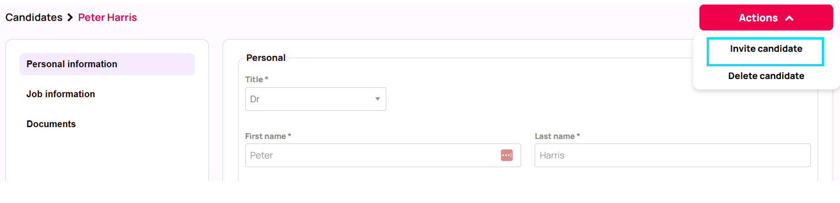
Task: Go back to the Candidates list via breadcrumb
Action: (34, 17)
